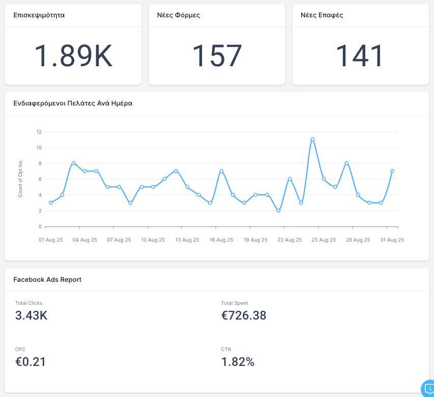Click the Count of Opt Ins axis label
This screenshot has width=434, height=397.
point(20,179)
